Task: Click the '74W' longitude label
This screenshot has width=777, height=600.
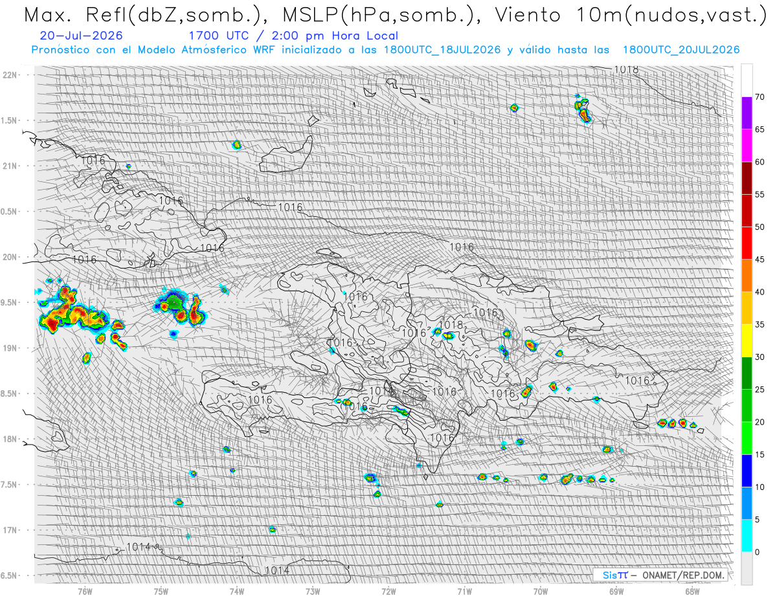Action: click(237, 591)
